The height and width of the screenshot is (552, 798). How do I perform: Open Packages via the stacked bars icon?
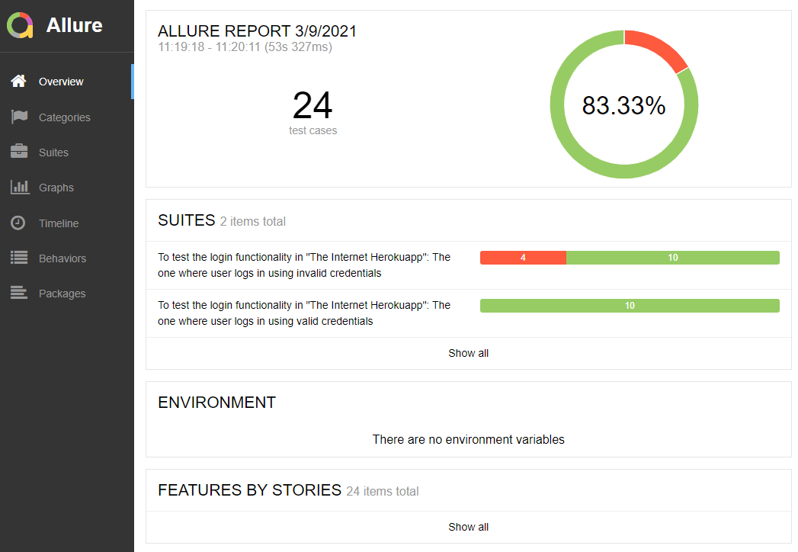click(x=19, y=294)
